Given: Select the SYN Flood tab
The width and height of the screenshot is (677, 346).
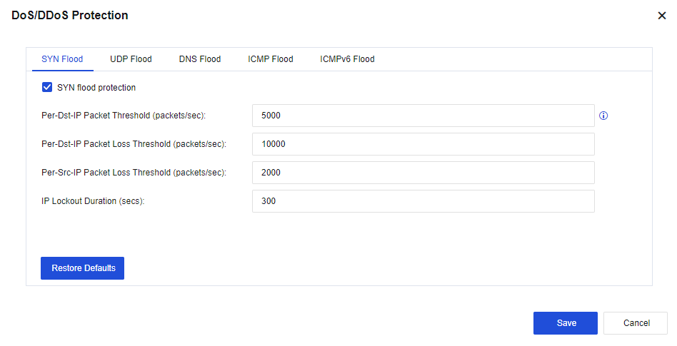Looking at the screenshot, I should tap(62, 59).
